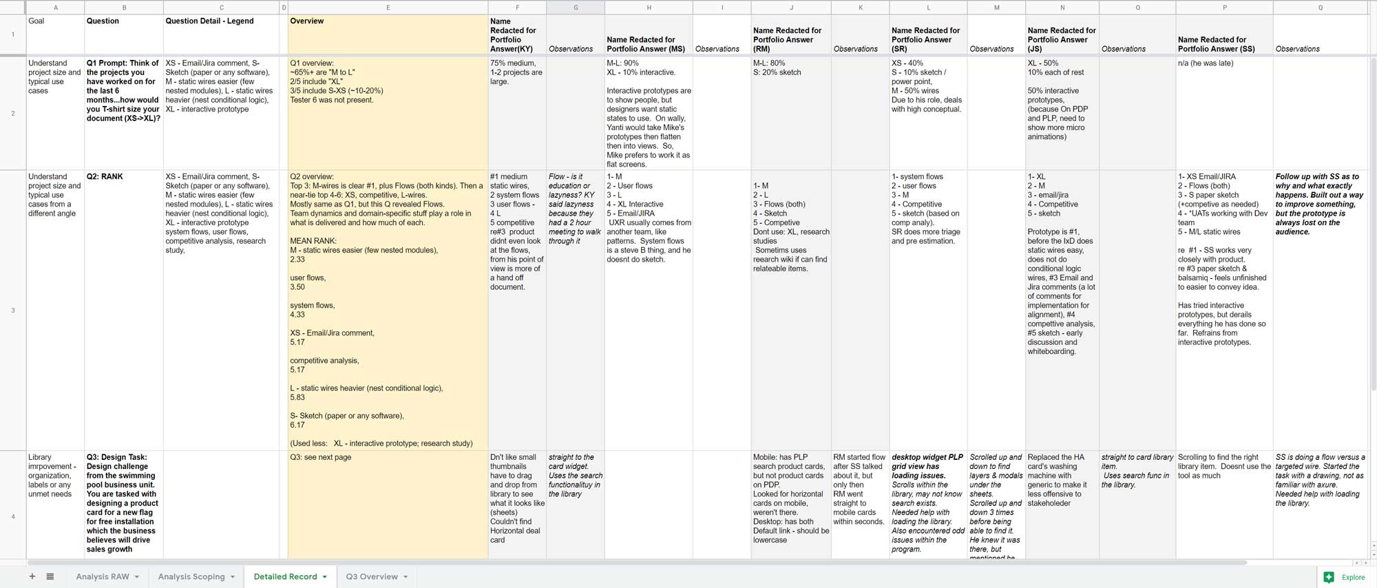This screenshot has width=1377, height=588.
Task: Select column P header
Action: [x=1224, y=8]
